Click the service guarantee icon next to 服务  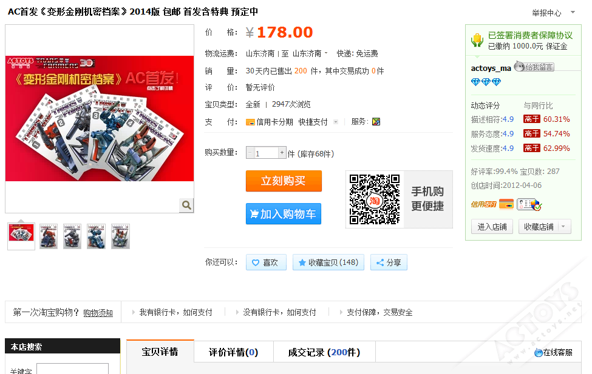pyautogui.click(x=376, y=122)
